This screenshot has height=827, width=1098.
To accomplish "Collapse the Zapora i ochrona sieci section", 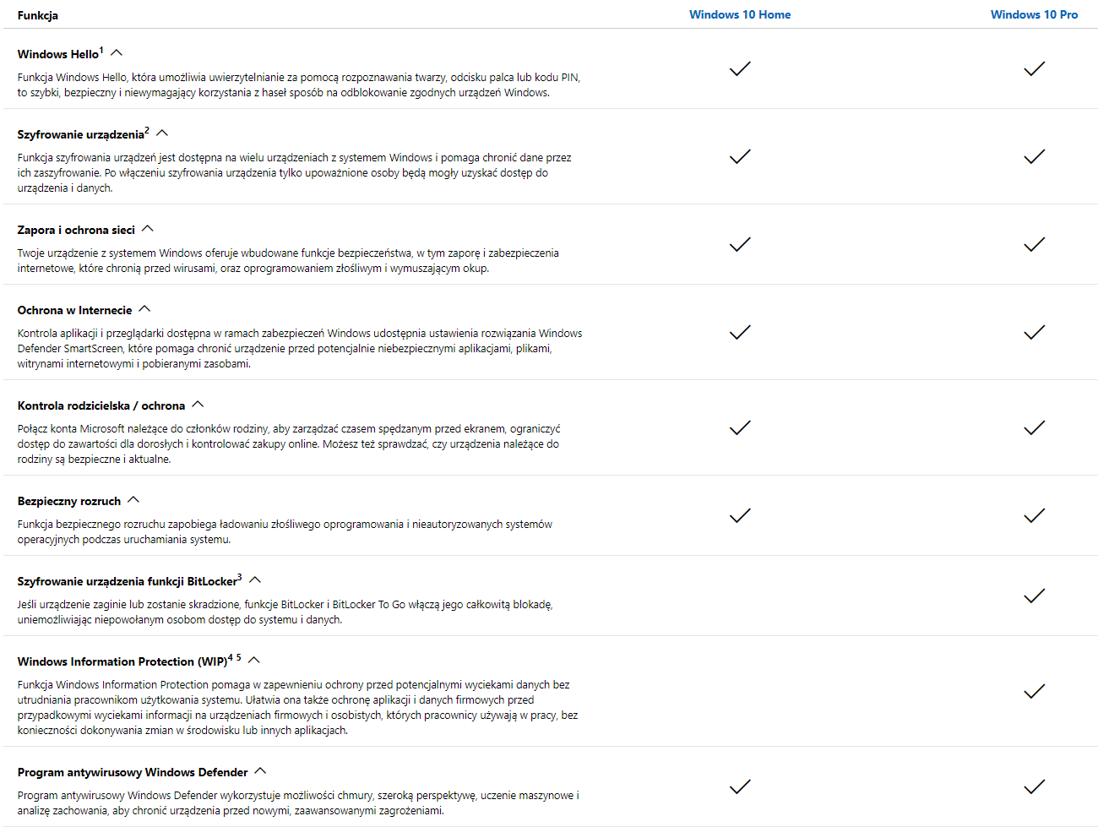I will click(x=148, y=229).
